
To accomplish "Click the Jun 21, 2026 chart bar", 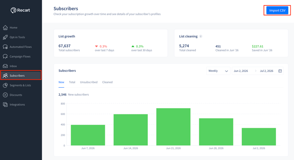I will (x=173, y=127).
